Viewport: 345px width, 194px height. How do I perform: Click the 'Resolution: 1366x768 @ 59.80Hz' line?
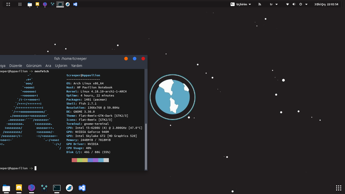click(93, 108)
